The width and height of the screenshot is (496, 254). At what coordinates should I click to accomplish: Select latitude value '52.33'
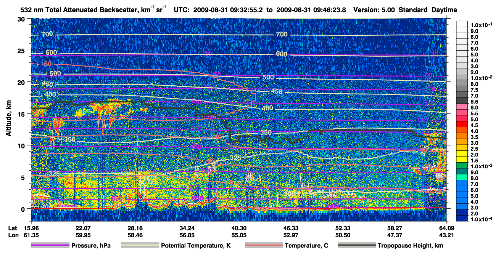(343, 228)
